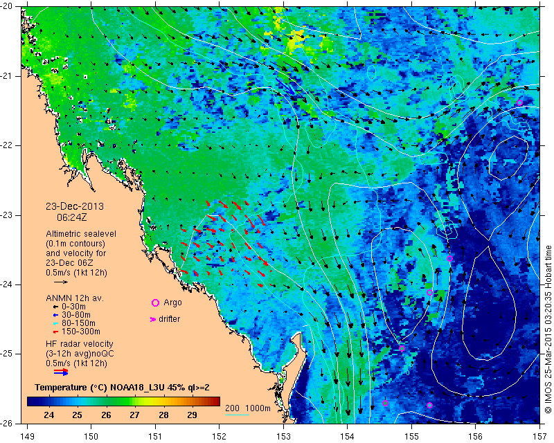Click the longitude axis label '152'
Viewport: 554px width, 443px height.
220,436
